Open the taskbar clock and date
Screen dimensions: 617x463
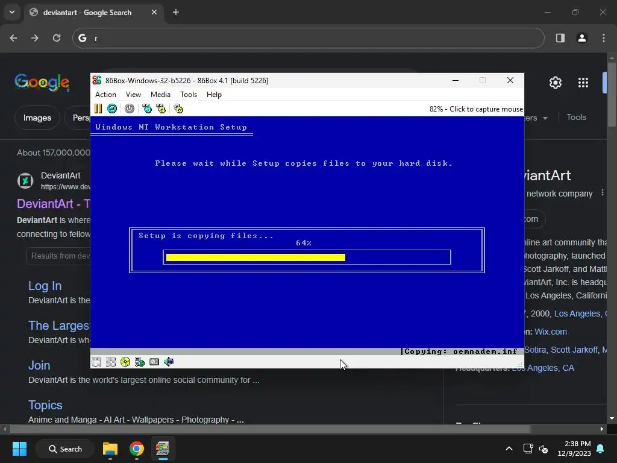(574, 449)
